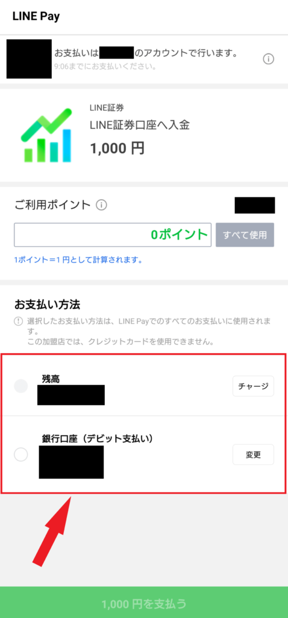The image size is (288, 618).
Task: Tap the お支払い方法 heading
Action: [47, 304]
